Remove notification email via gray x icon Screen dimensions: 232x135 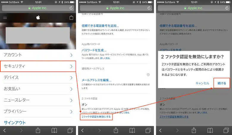[x=148, y=75]
